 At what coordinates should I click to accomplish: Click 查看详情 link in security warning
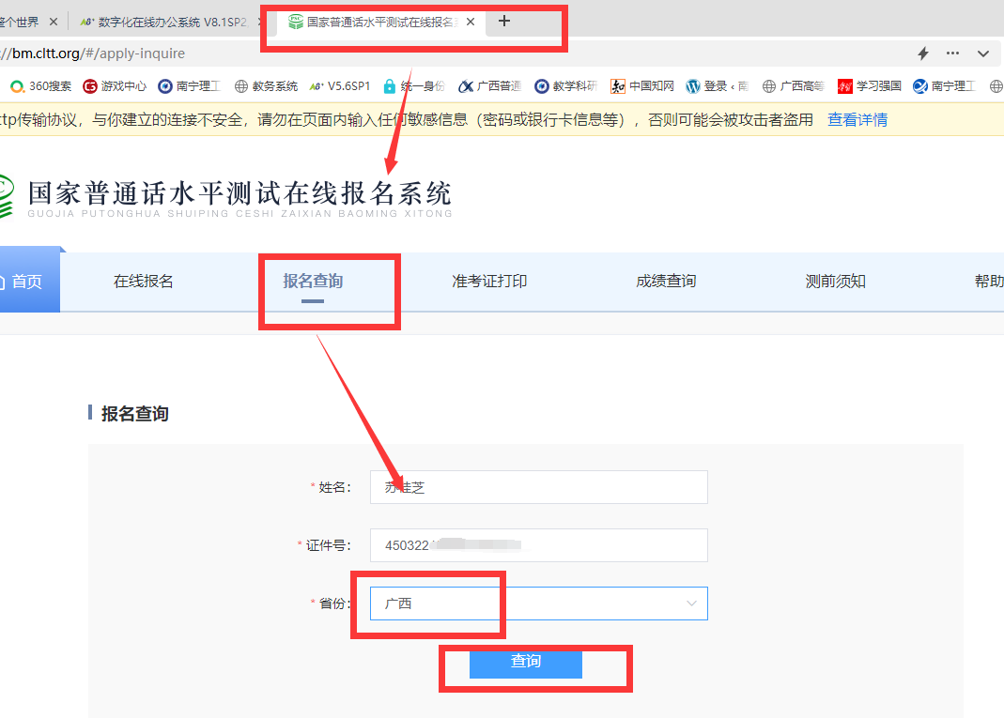pyautogui.click(x=857, y=119)
